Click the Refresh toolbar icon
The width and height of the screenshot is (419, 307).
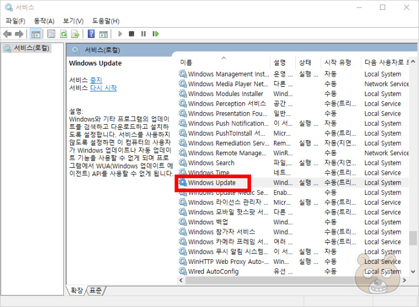tap(63, 34)
